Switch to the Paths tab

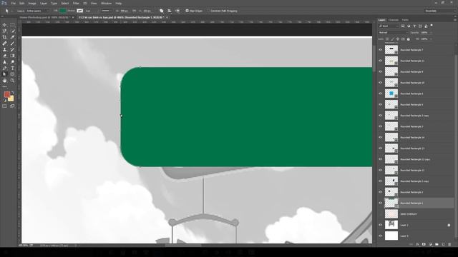pyautogui.click(x=405, y=20)
